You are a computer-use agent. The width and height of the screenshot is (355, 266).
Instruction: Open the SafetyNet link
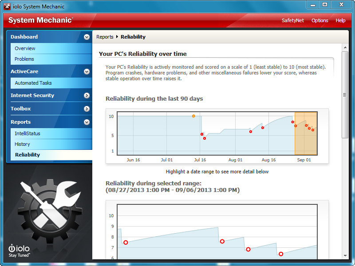[x=293, y=20]
